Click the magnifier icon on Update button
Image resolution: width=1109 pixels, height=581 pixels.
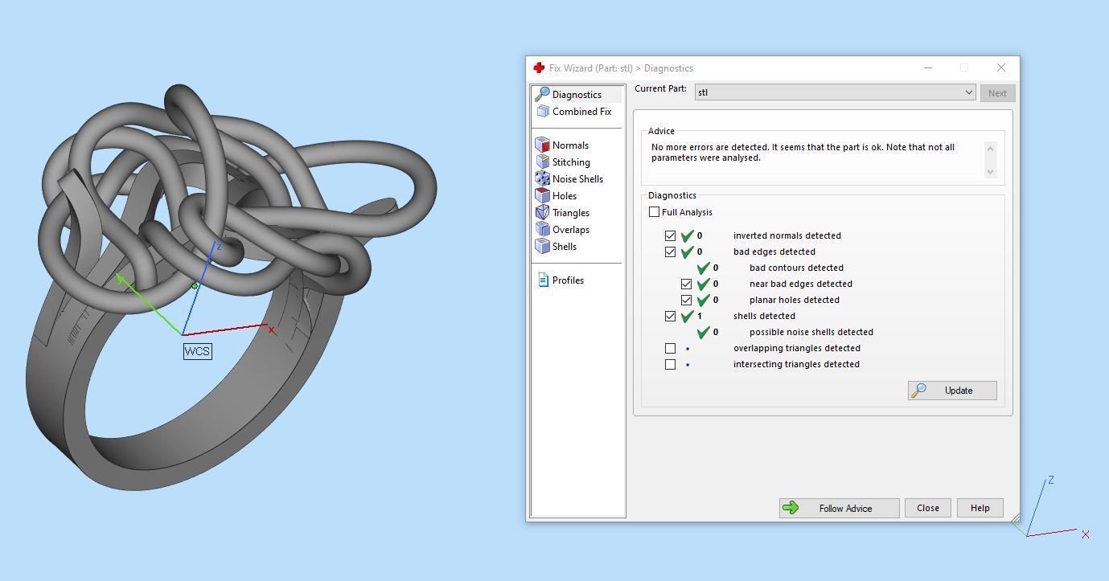click(919, 391)
